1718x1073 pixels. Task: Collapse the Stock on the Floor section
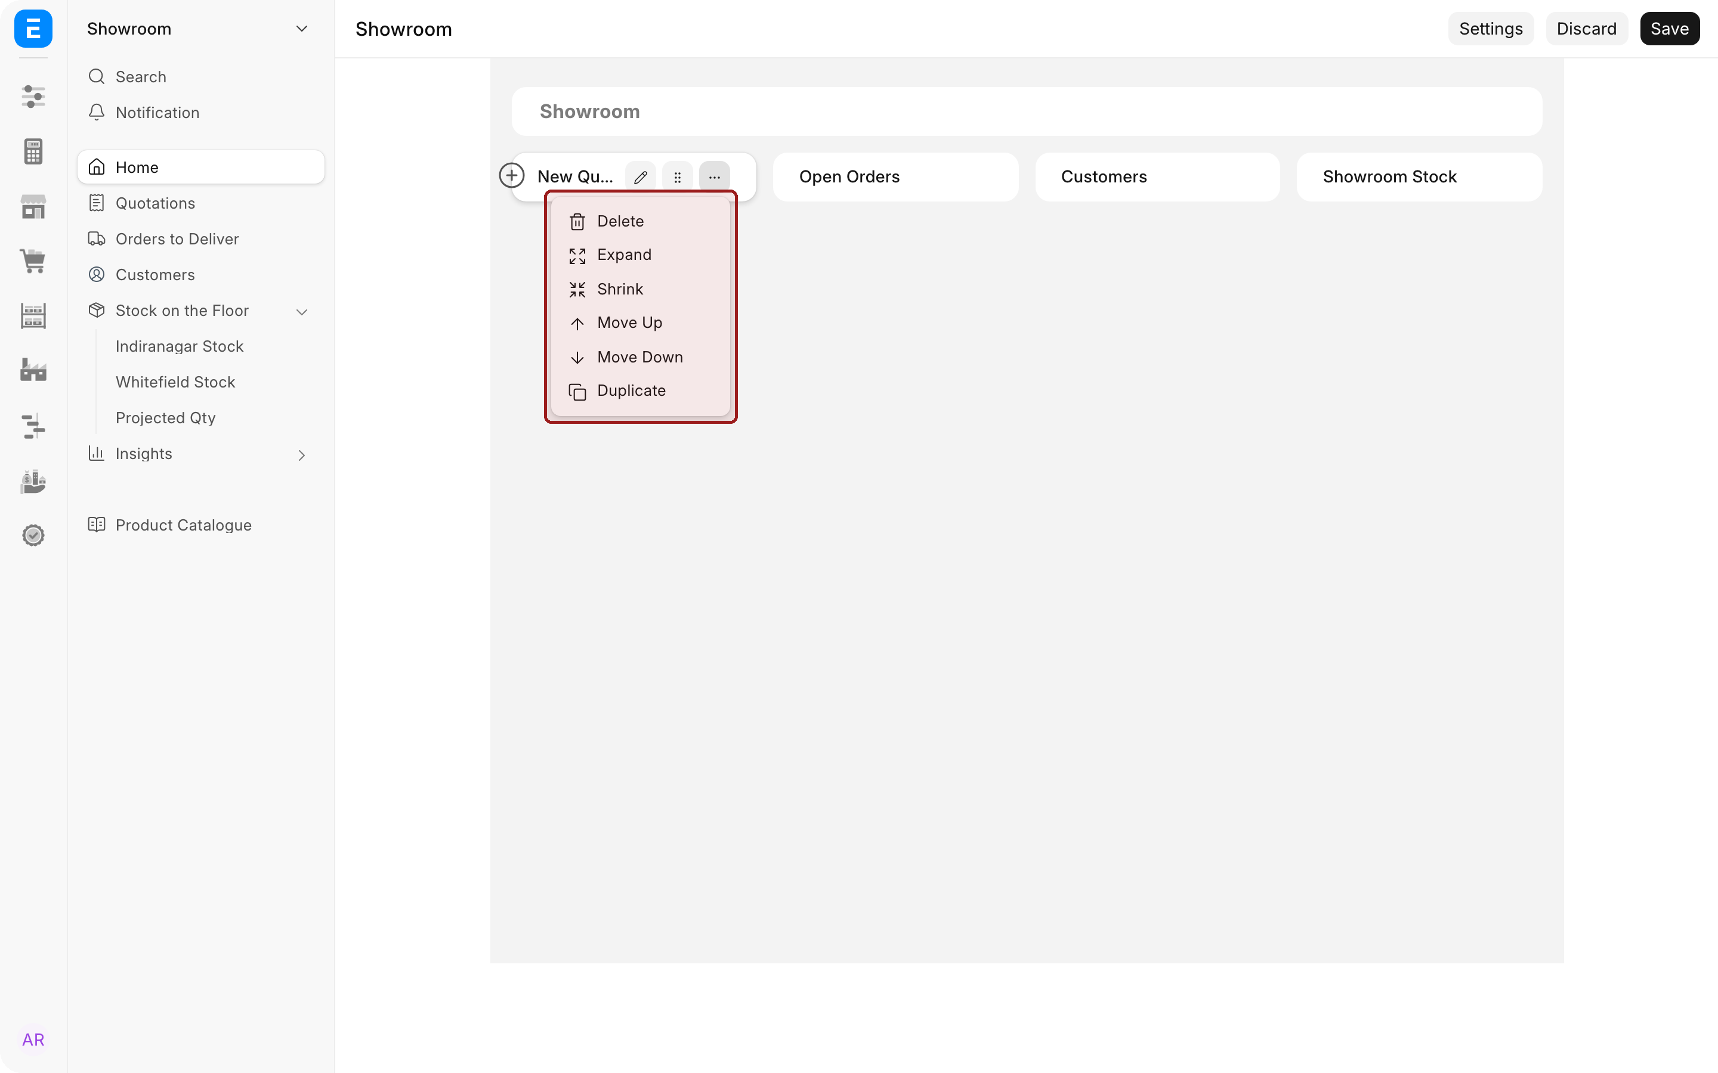[x=302, y=312]
